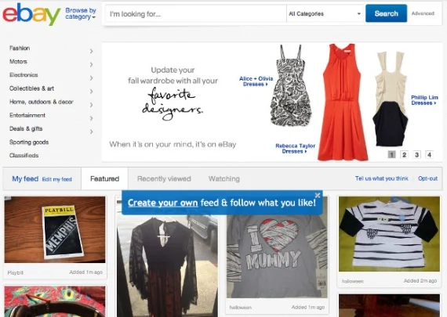
Task: Open the Classifieds category
Action: pyautogui.click(x=24, y=156)
